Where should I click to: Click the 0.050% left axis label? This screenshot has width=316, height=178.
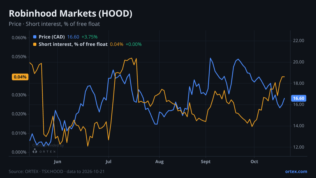19,57
